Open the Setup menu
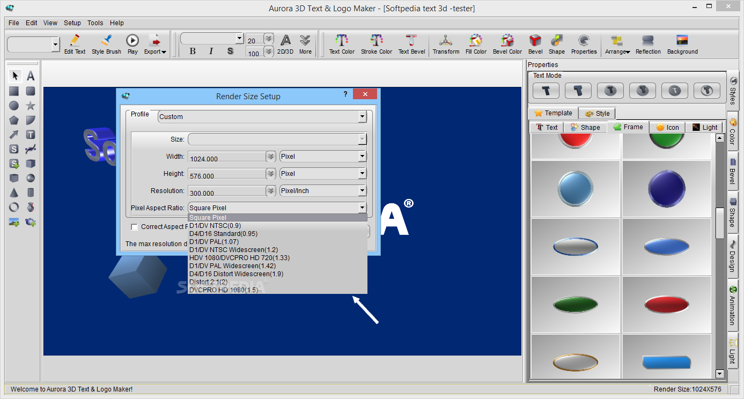Image resolution: width=744 pixels, height=399 pixels. coord(72,23)
